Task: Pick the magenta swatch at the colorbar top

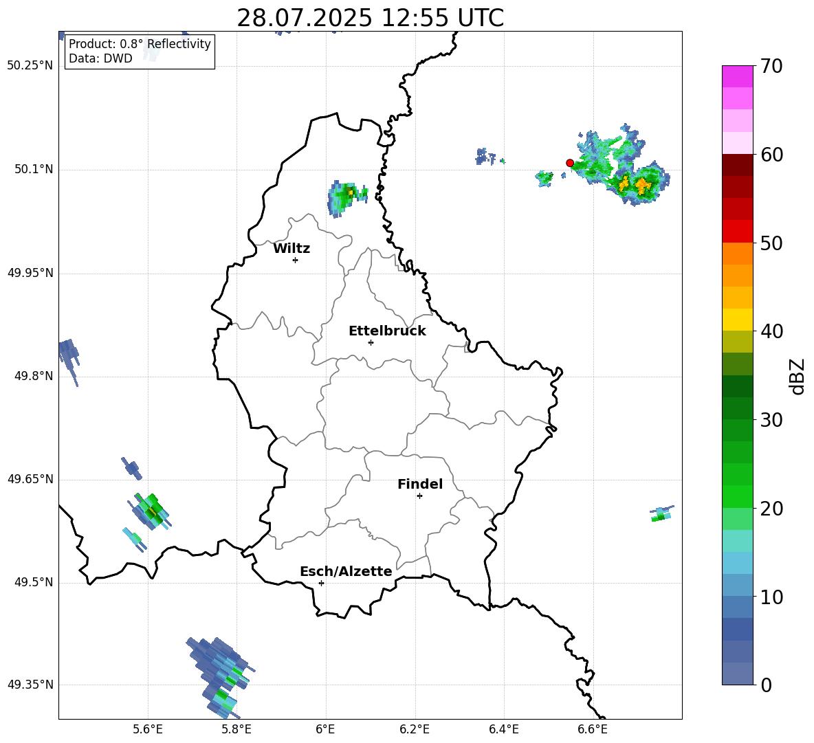Action: coord(737,77)
